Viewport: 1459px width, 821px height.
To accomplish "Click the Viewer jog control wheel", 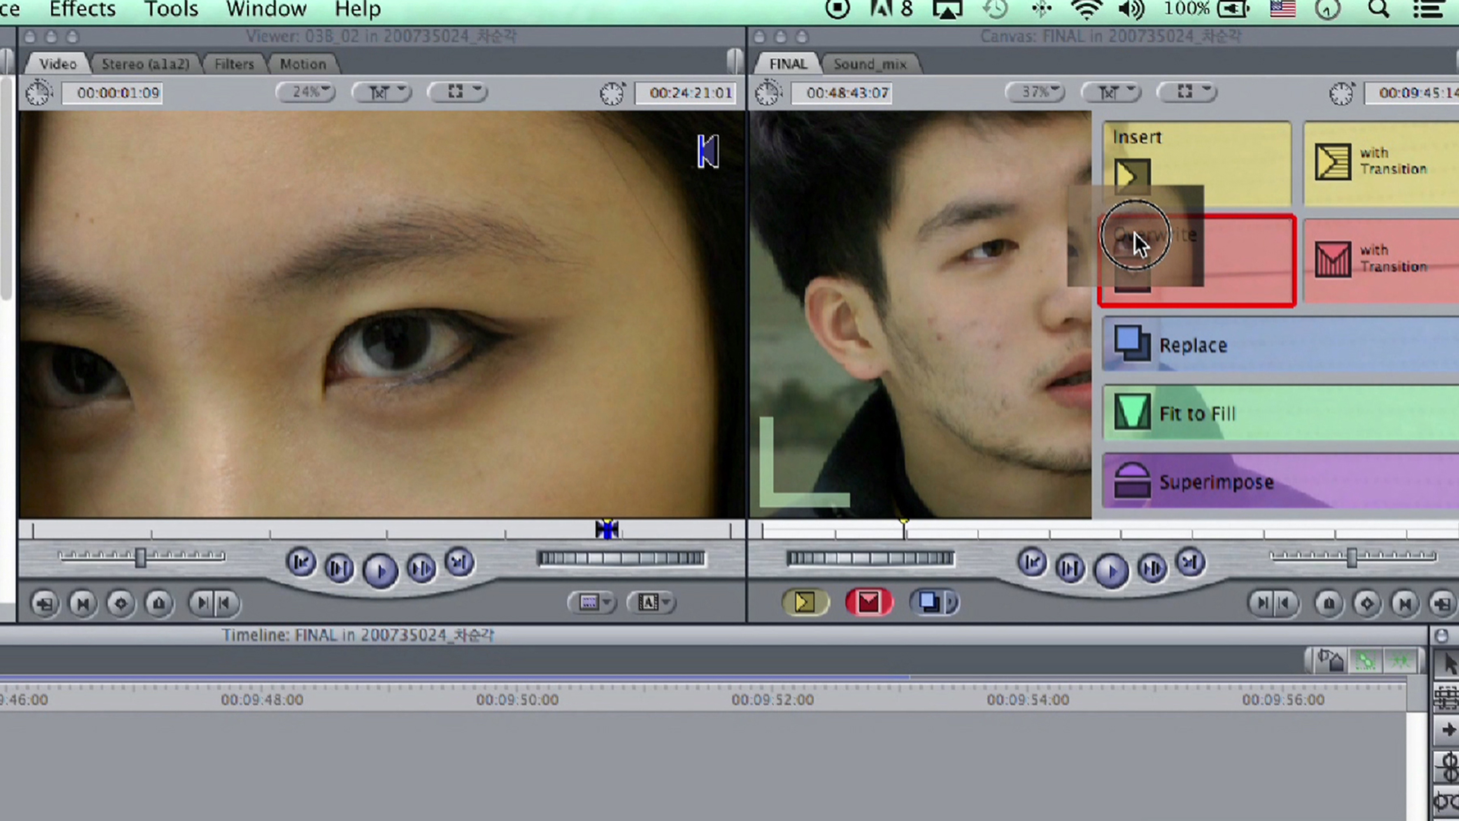I will [x=621, y=559].
